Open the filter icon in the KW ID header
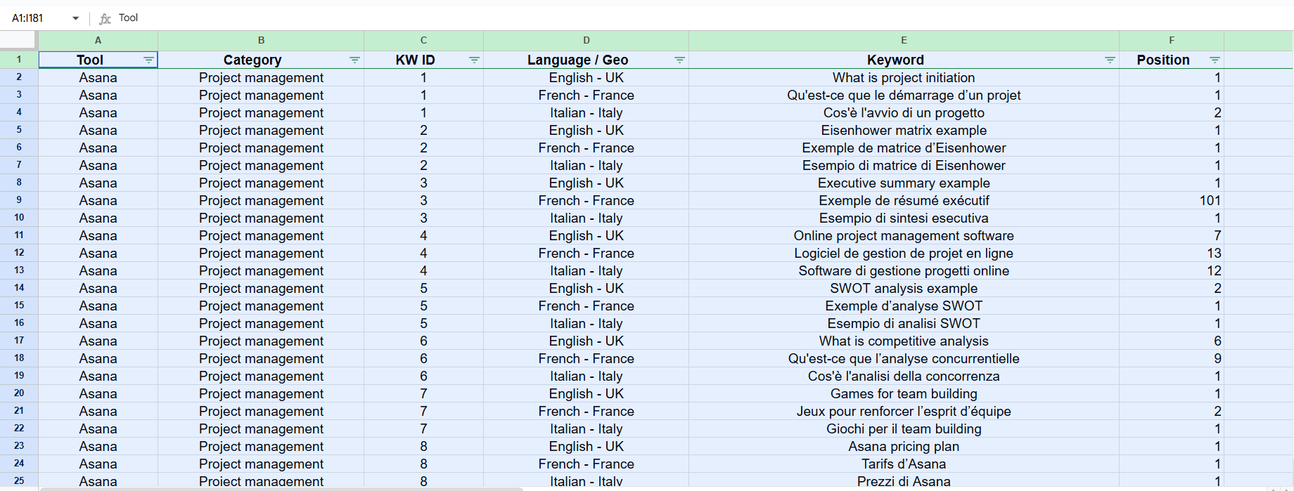Image resolution: width=1294 pixels, height=491 pixels. (474, 60)
